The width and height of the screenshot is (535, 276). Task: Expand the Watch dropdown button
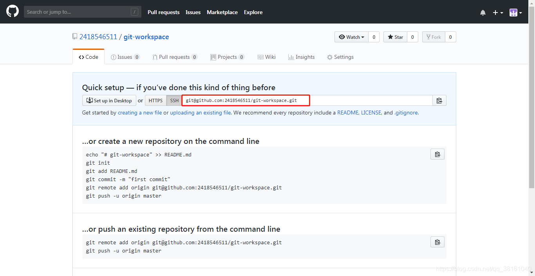click(x=351, y=37)
